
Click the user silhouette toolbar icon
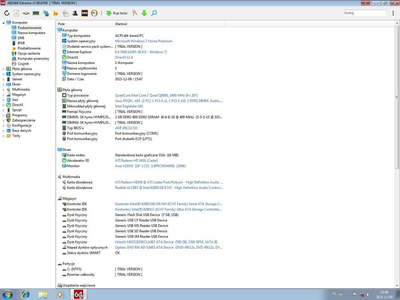[x=75, y=13]
